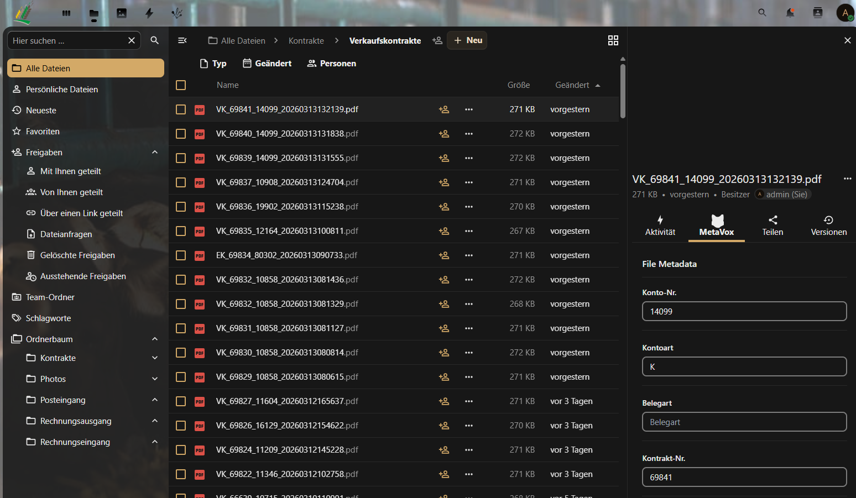Open the Teilen tab in sidebar
The width and height of the screenshot is (856, 498).
click(773, 226)
